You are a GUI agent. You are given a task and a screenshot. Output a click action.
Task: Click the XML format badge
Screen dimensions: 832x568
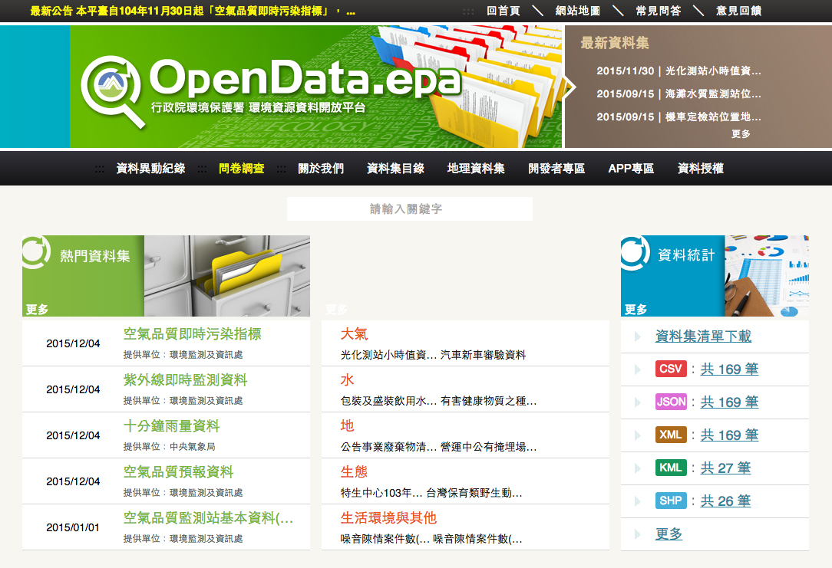click(x=671, y=435)
